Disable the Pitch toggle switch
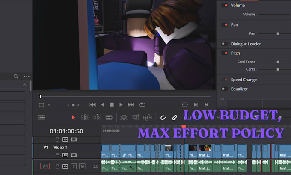Screen dimensions: 291x175 pyautogui.click(x=225, y=53)
